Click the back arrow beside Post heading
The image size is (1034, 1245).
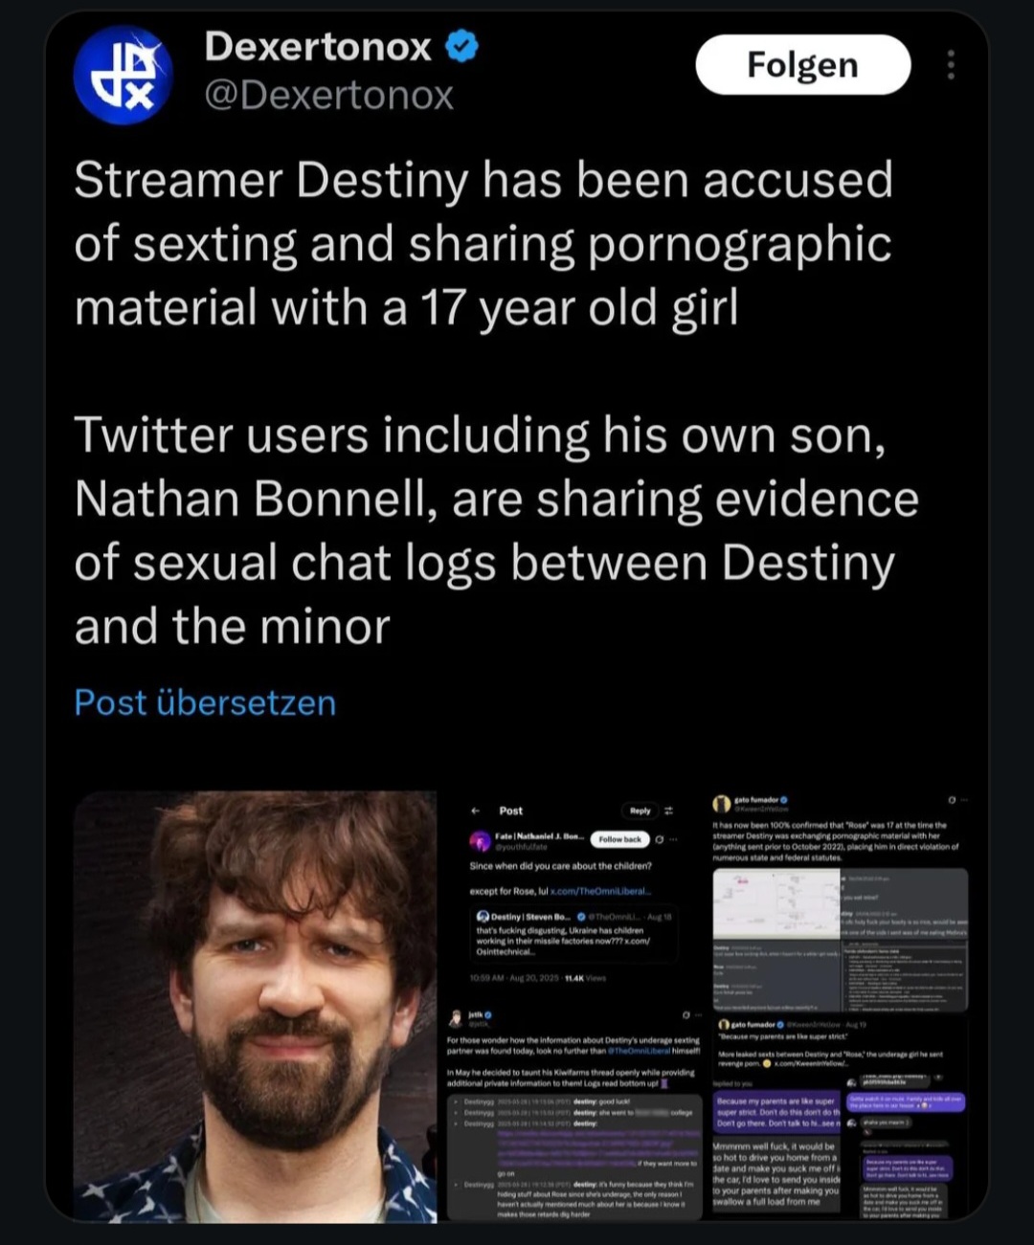pos(475,811)
